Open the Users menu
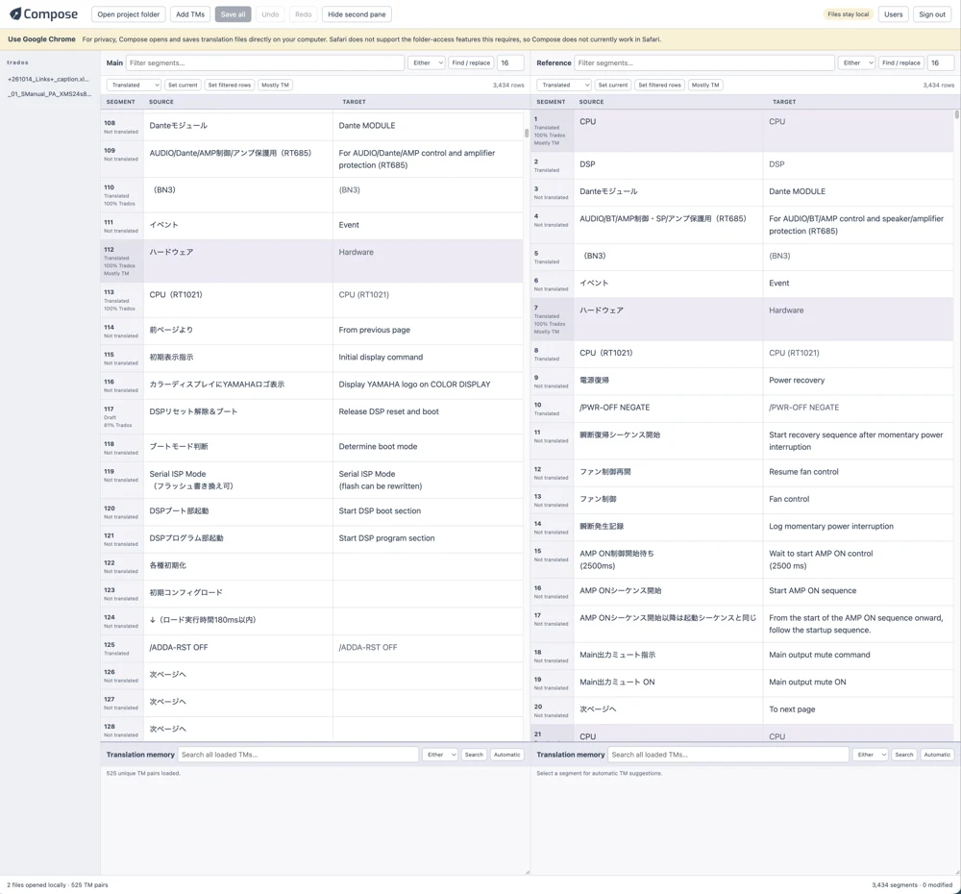This screenshot has width=961, height=894. (x=893, y=14)
